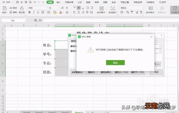Open the number format 自定义 dropdown
179x113 pixels.
coord(142,8)
